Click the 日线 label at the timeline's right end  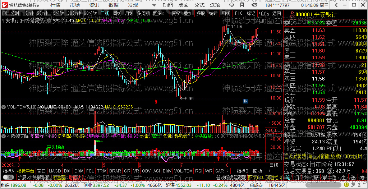(273, 165)
